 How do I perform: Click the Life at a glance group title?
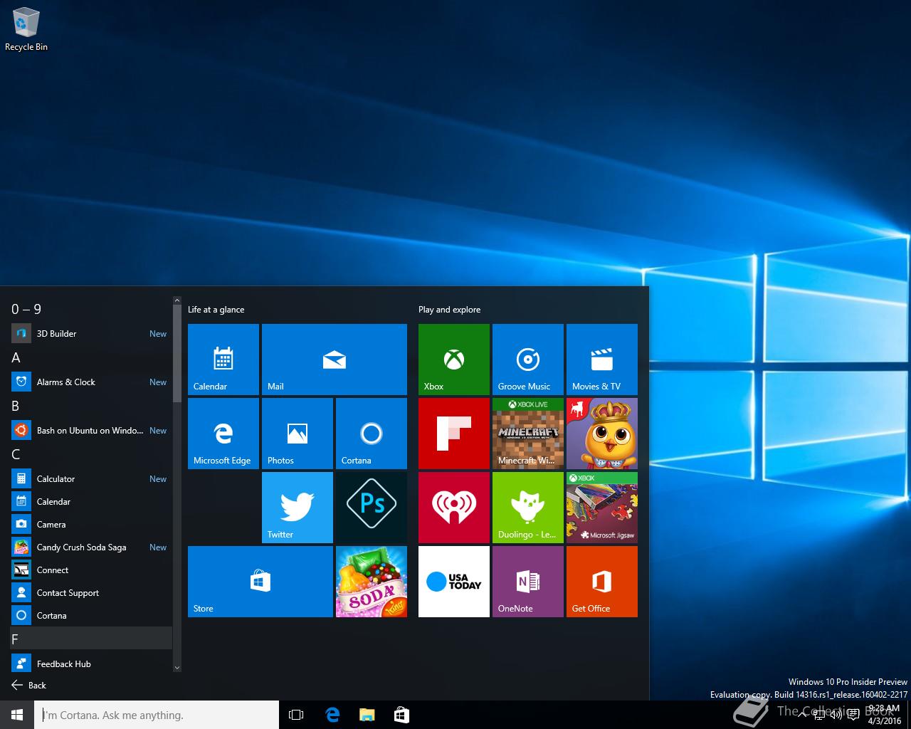pos(216,310)
